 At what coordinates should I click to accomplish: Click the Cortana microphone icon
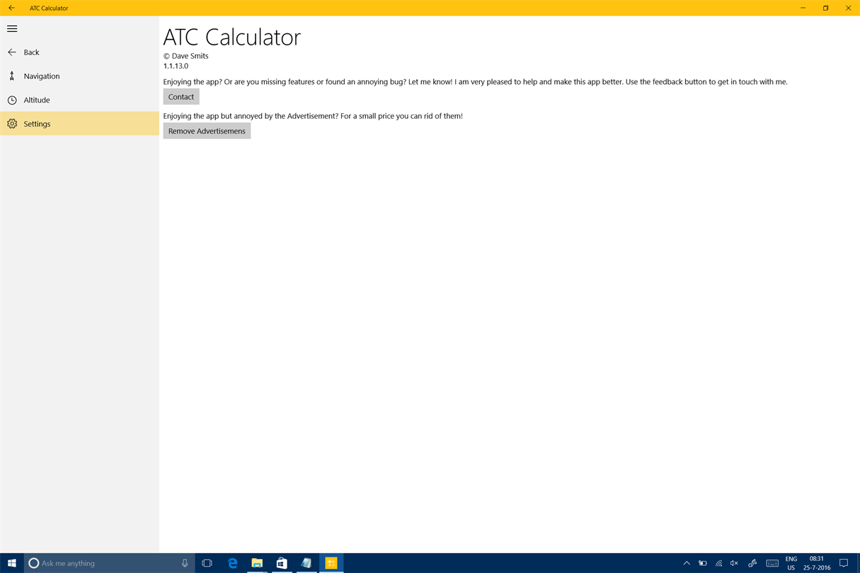185,563
